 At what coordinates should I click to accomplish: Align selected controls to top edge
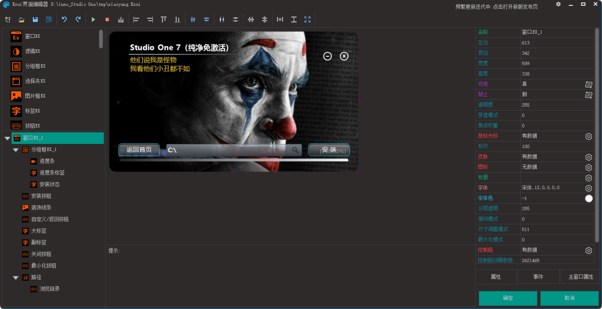click(x=163, y=19)
